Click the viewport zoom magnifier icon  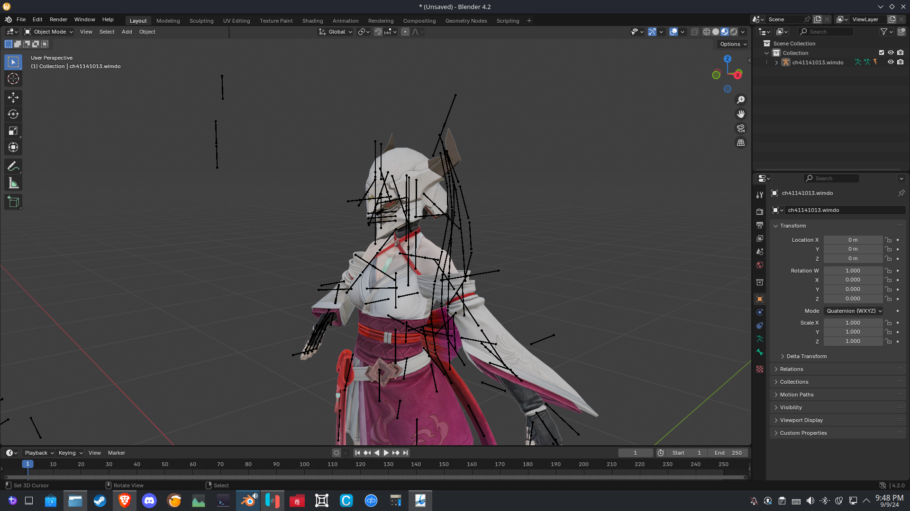coord(741,100)
